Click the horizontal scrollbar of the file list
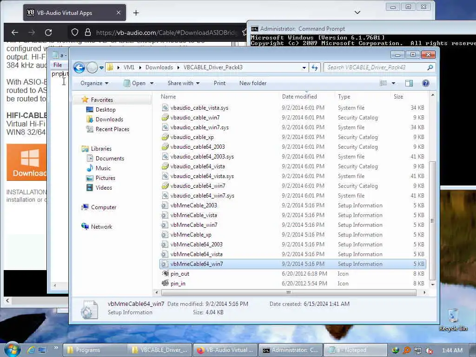Viewport: 476px width, 357px height. [x=289, y=292]
